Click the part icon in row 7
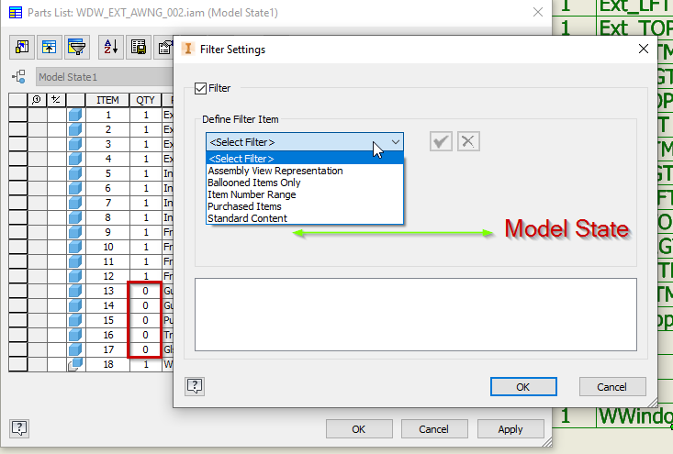 pos(75,203)
